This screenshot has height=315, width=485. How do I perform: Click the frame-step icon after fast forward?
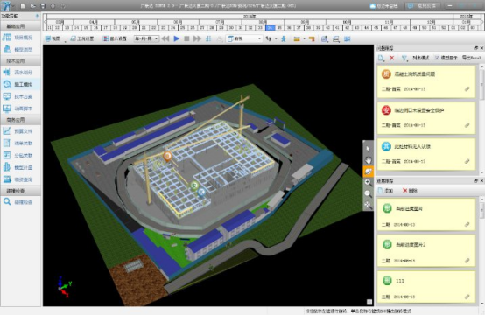(208, 39)
